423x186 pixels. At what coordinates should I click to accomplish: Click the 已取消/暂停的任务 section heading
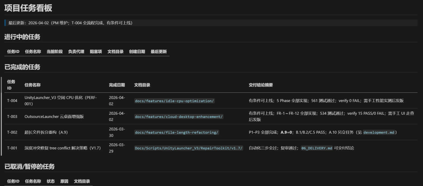pyautogui.click(x=29, y=166)
